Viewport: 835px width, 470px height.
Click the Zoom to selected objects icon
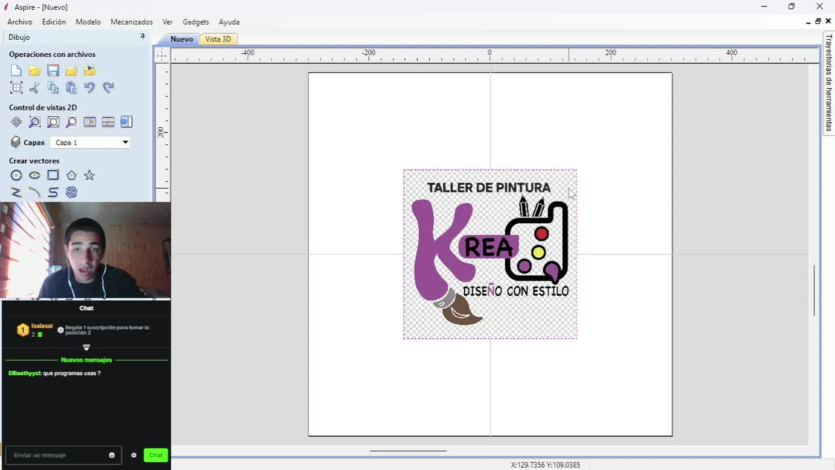[71, 122]
